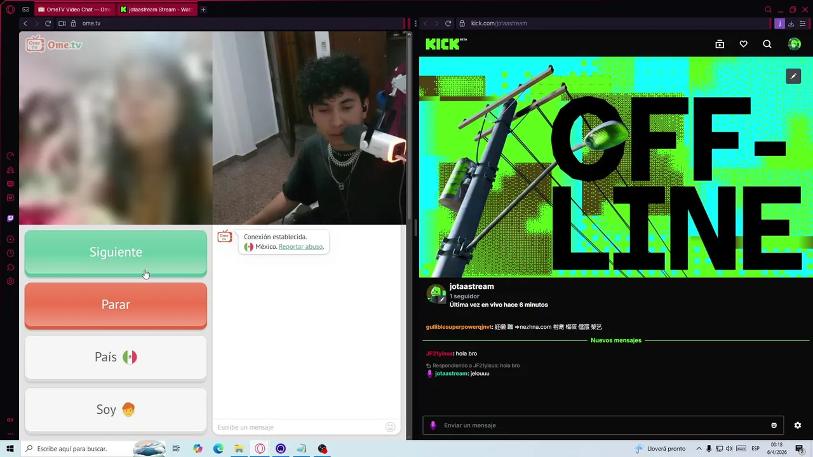The width and height of the screenshot is (813, 457).
Task: Go back in the ome.tv pane
Action: coord(25,23)
